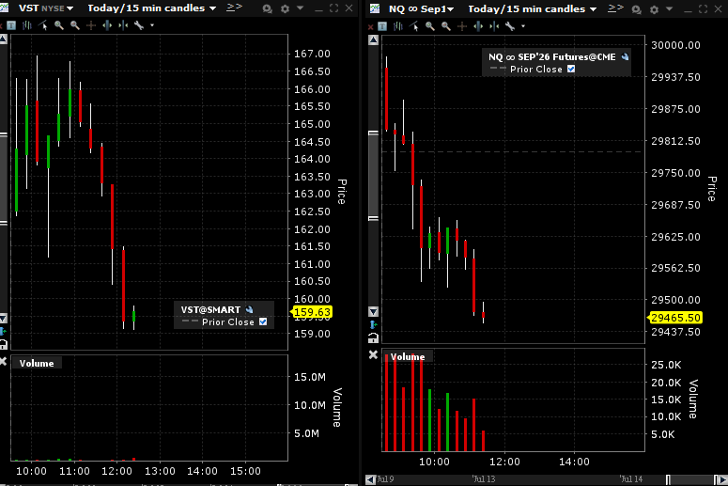728x486 pixels.
Task: Click red X icon in NQ toolbar
Action: pyautogui.click(x=370, y=27)
